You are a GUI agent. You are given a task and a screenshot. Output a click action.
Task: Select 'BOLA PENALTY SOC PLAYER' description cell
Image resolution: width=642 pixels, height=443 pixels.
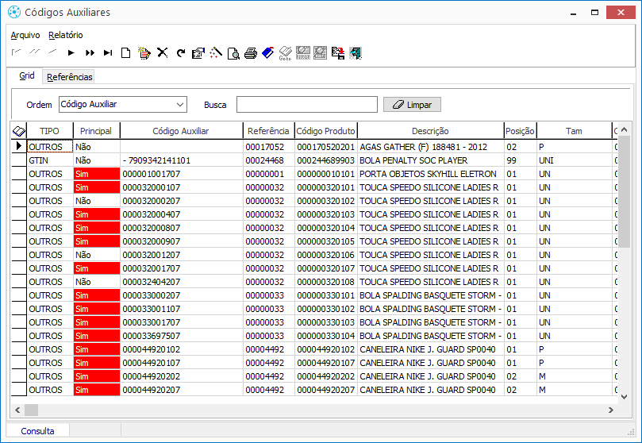coord(431,160)
